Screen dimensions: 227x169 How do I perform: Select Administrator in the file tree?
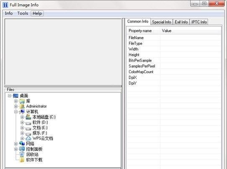(36, 106)
